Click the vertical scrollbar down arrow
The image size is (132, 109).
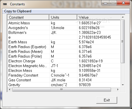[123, 85]
